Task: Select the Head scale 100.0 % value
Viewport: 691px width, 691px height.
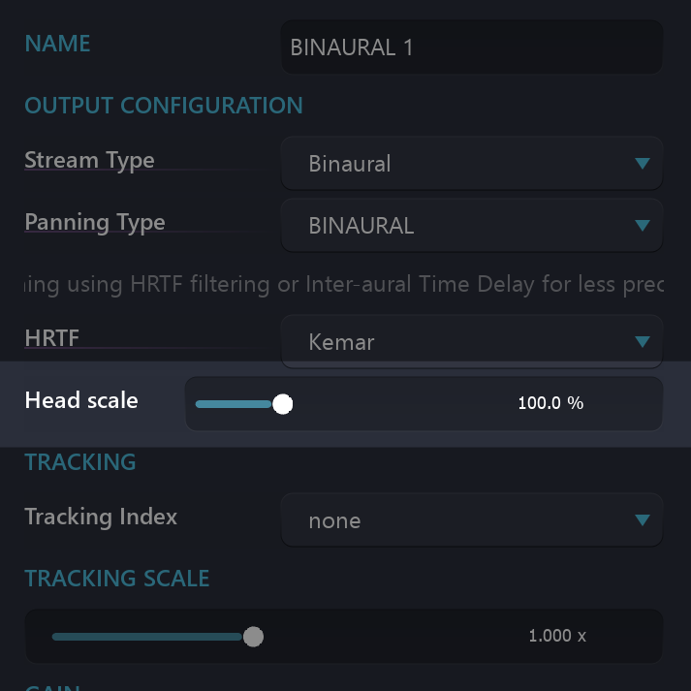Action: pos(550,403)
